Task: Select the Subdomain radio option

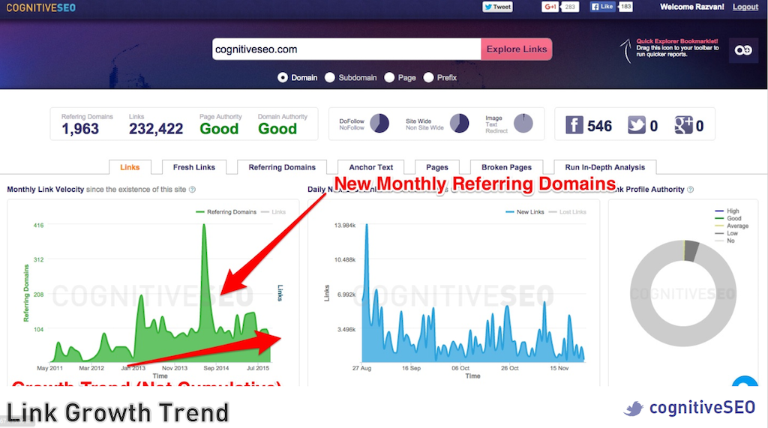Action: pyautogui.click(x=330, y=77)
